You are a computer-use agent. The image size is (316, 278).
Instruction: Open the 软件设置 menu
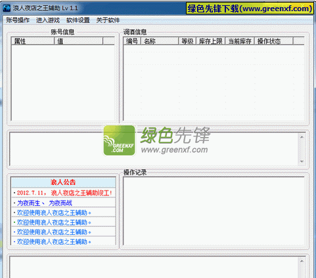tap(78, 20)
